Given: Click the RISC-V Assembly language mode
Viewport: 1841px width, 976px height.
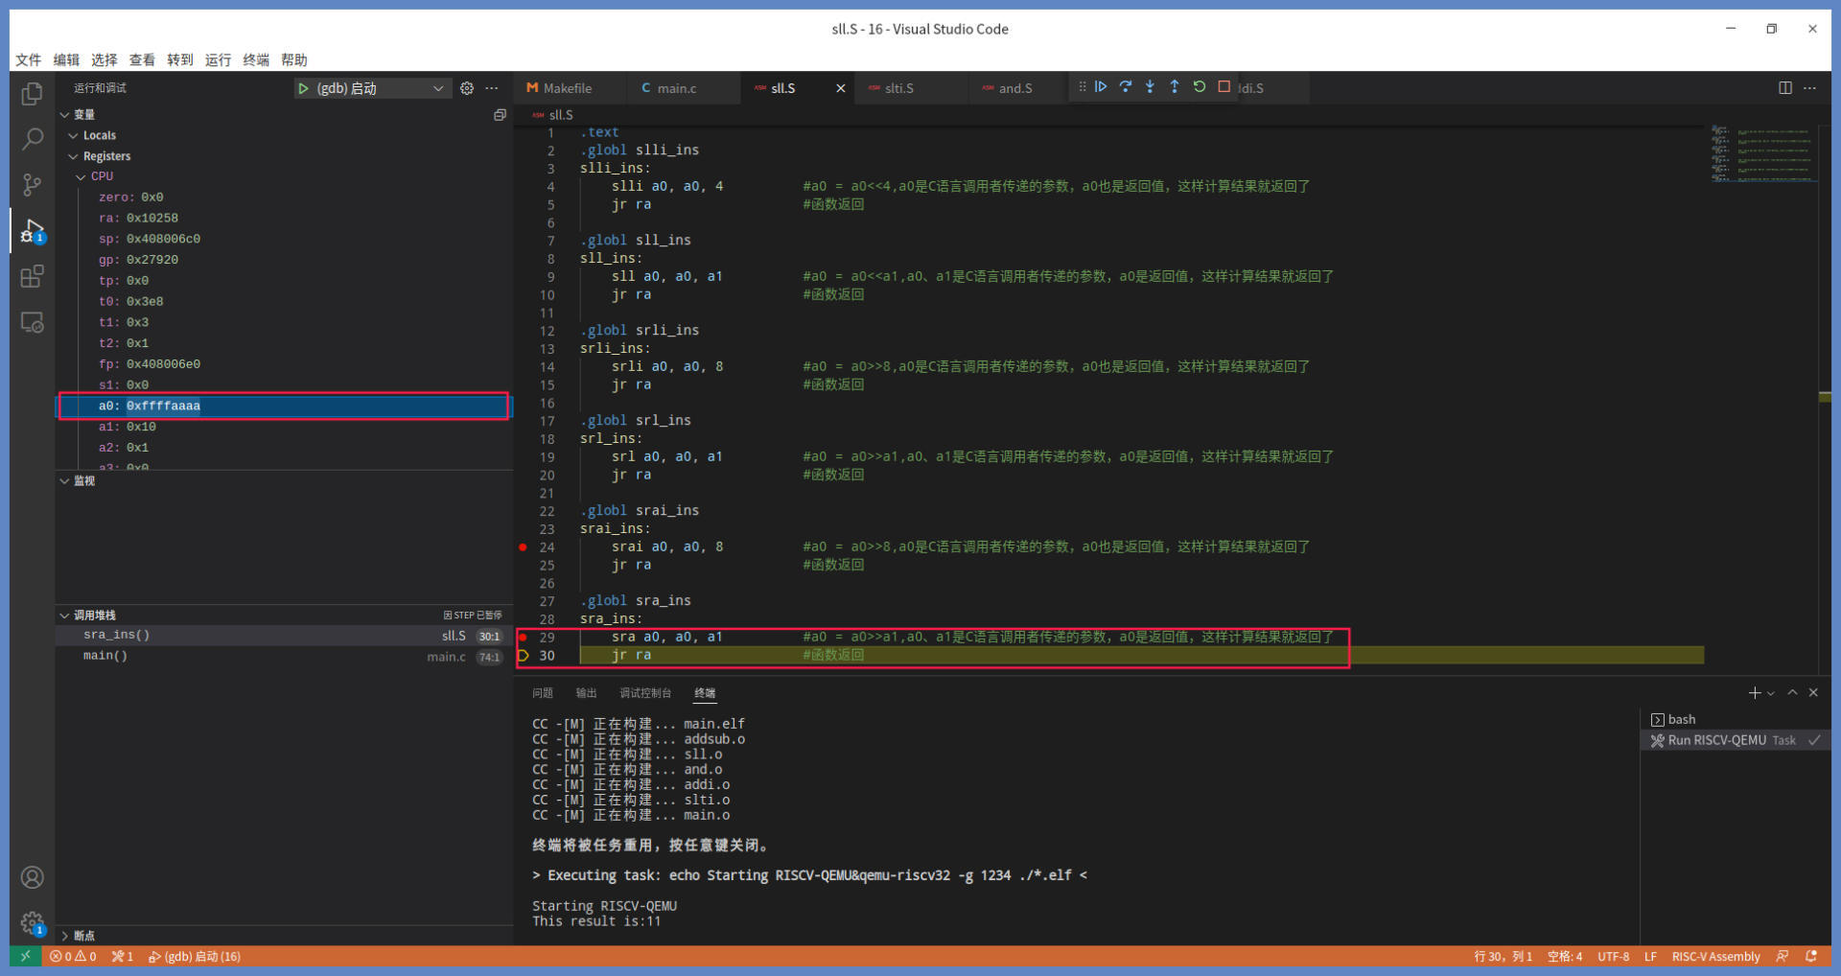Looking at the screenshot, I should [x=1715, y=957].
